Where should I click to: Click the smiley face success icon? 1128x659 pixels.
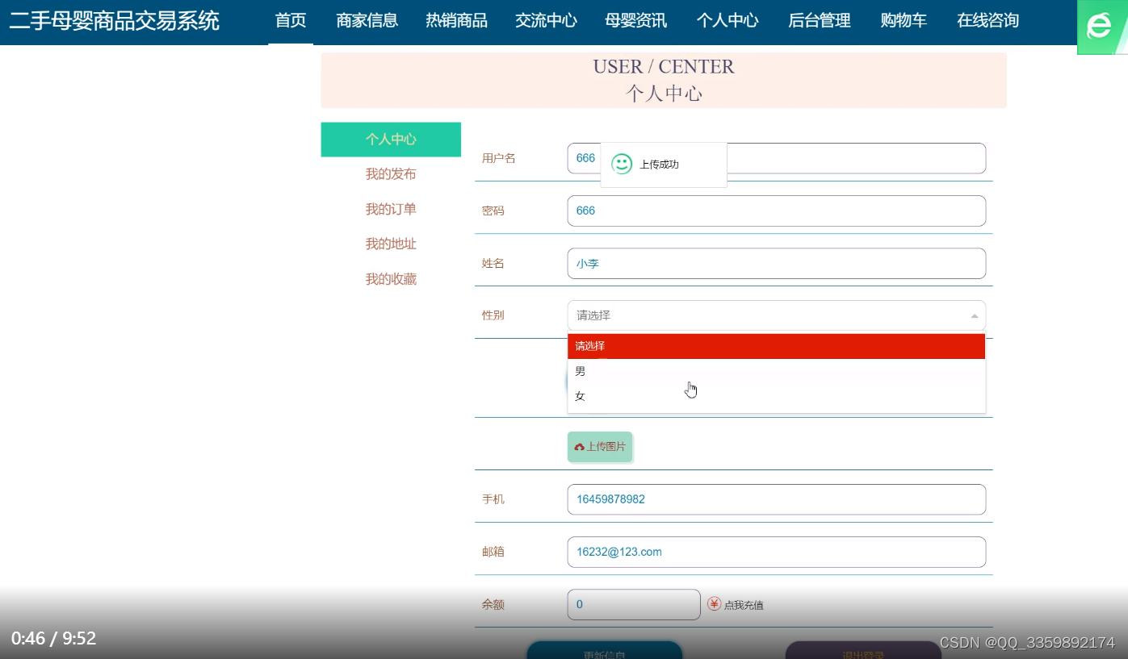click(x=622, y=164)
